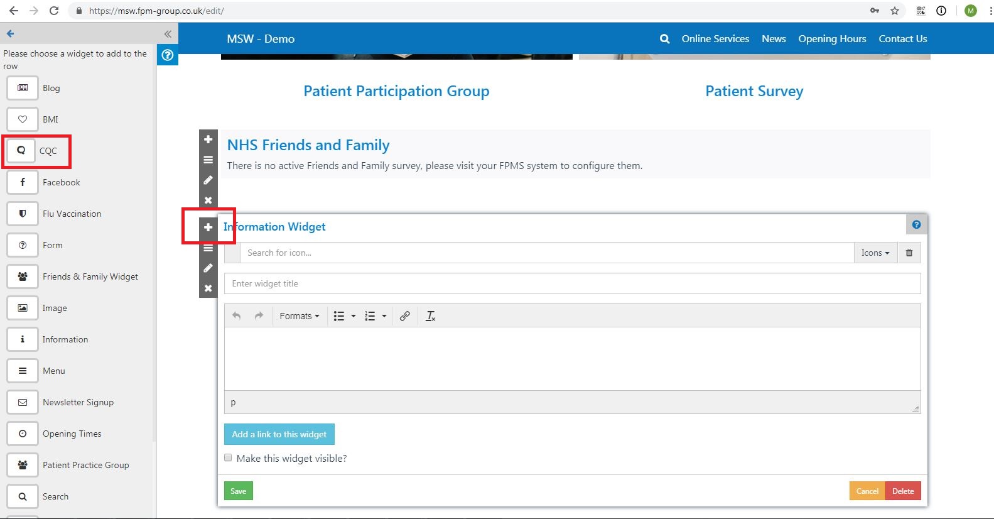
Task: Expand the Formats dropdown
Action: tap(299, 316)
